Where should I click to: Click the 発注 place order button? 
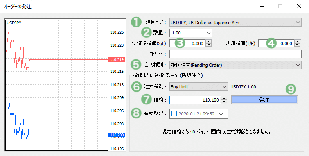(x=264, y=100)
